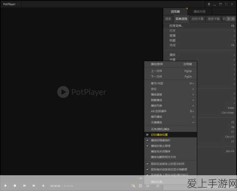This screenshot has height=191, width=237.
Task: Toggle 鼠标在进度条上时显示时间 checkbox
Action: click(x=171, y=164)
